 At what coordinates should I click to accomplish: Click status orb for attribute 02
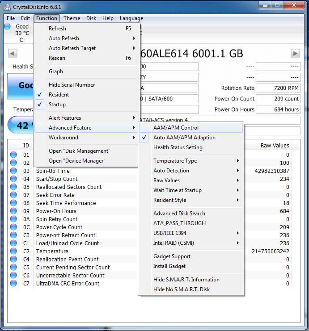[13, 163]
